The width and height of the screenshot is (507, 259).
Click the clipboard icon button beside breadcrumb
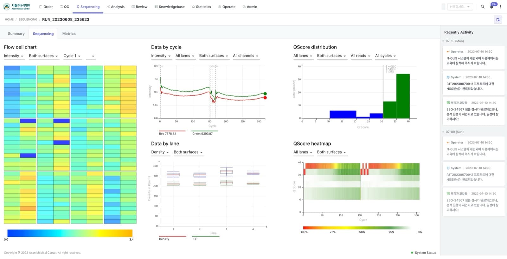498,20
